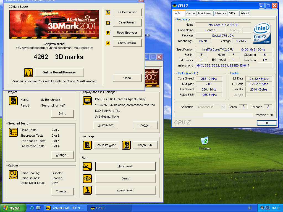Expand the Processor #1 selection dropdown

(223, 107)
